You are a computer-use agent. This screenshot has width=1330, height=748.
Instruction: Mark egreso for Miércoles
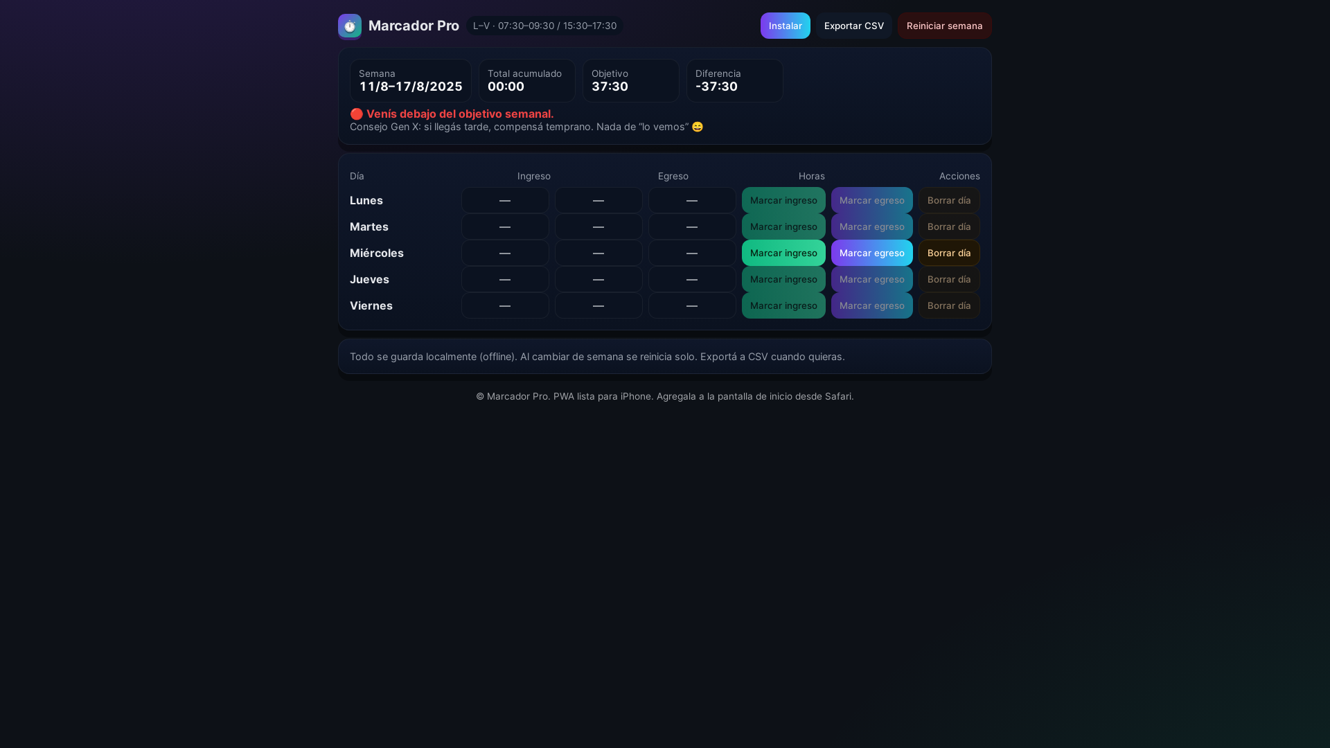[871, 253]
